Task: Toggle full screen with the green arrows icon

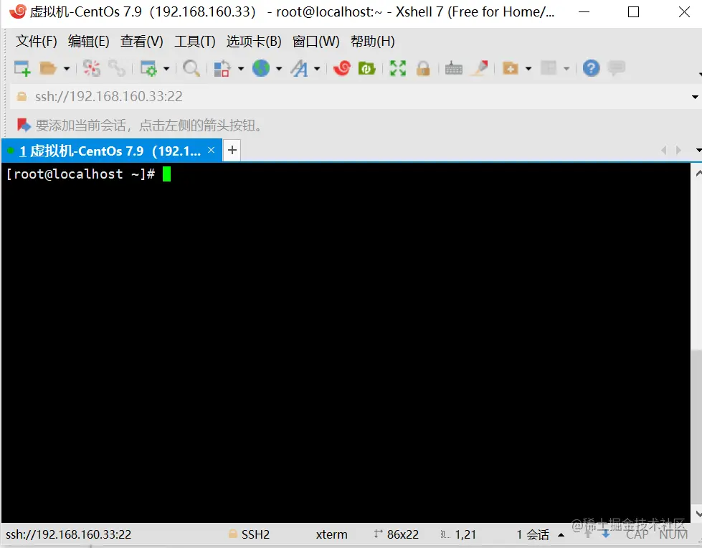Action: pyautogui.click(x=397, y=69)
